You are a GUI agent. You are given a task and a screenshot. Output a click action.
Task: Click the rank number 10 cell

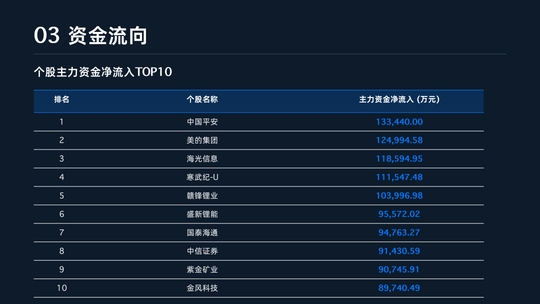coord(62,288)
